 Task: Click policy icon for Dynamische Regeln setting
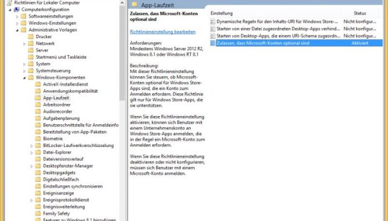coord(212,22)
